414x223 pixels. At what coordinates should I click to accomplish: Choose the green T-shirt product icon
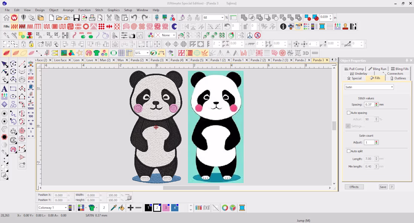click(96, 53)
